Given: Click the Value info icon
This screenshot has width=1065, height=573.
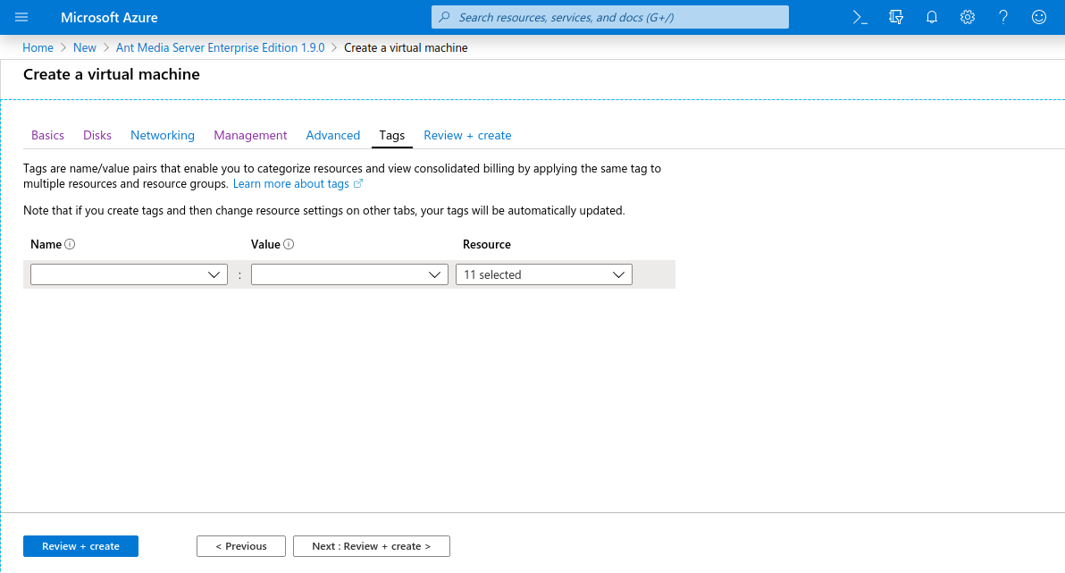Looking at the screenshot, I should 289,244.
